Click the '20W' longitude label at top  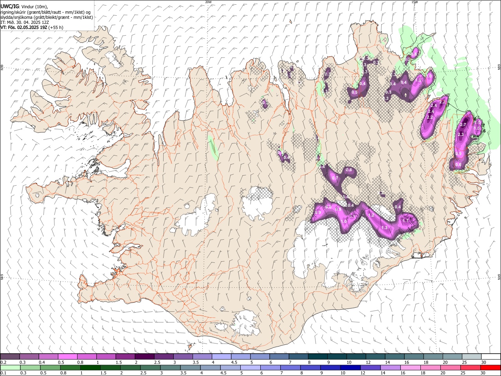click(208, 2)
